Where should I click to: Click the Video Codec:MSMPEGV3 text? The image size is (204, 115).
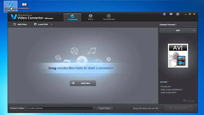coord(171,90)
